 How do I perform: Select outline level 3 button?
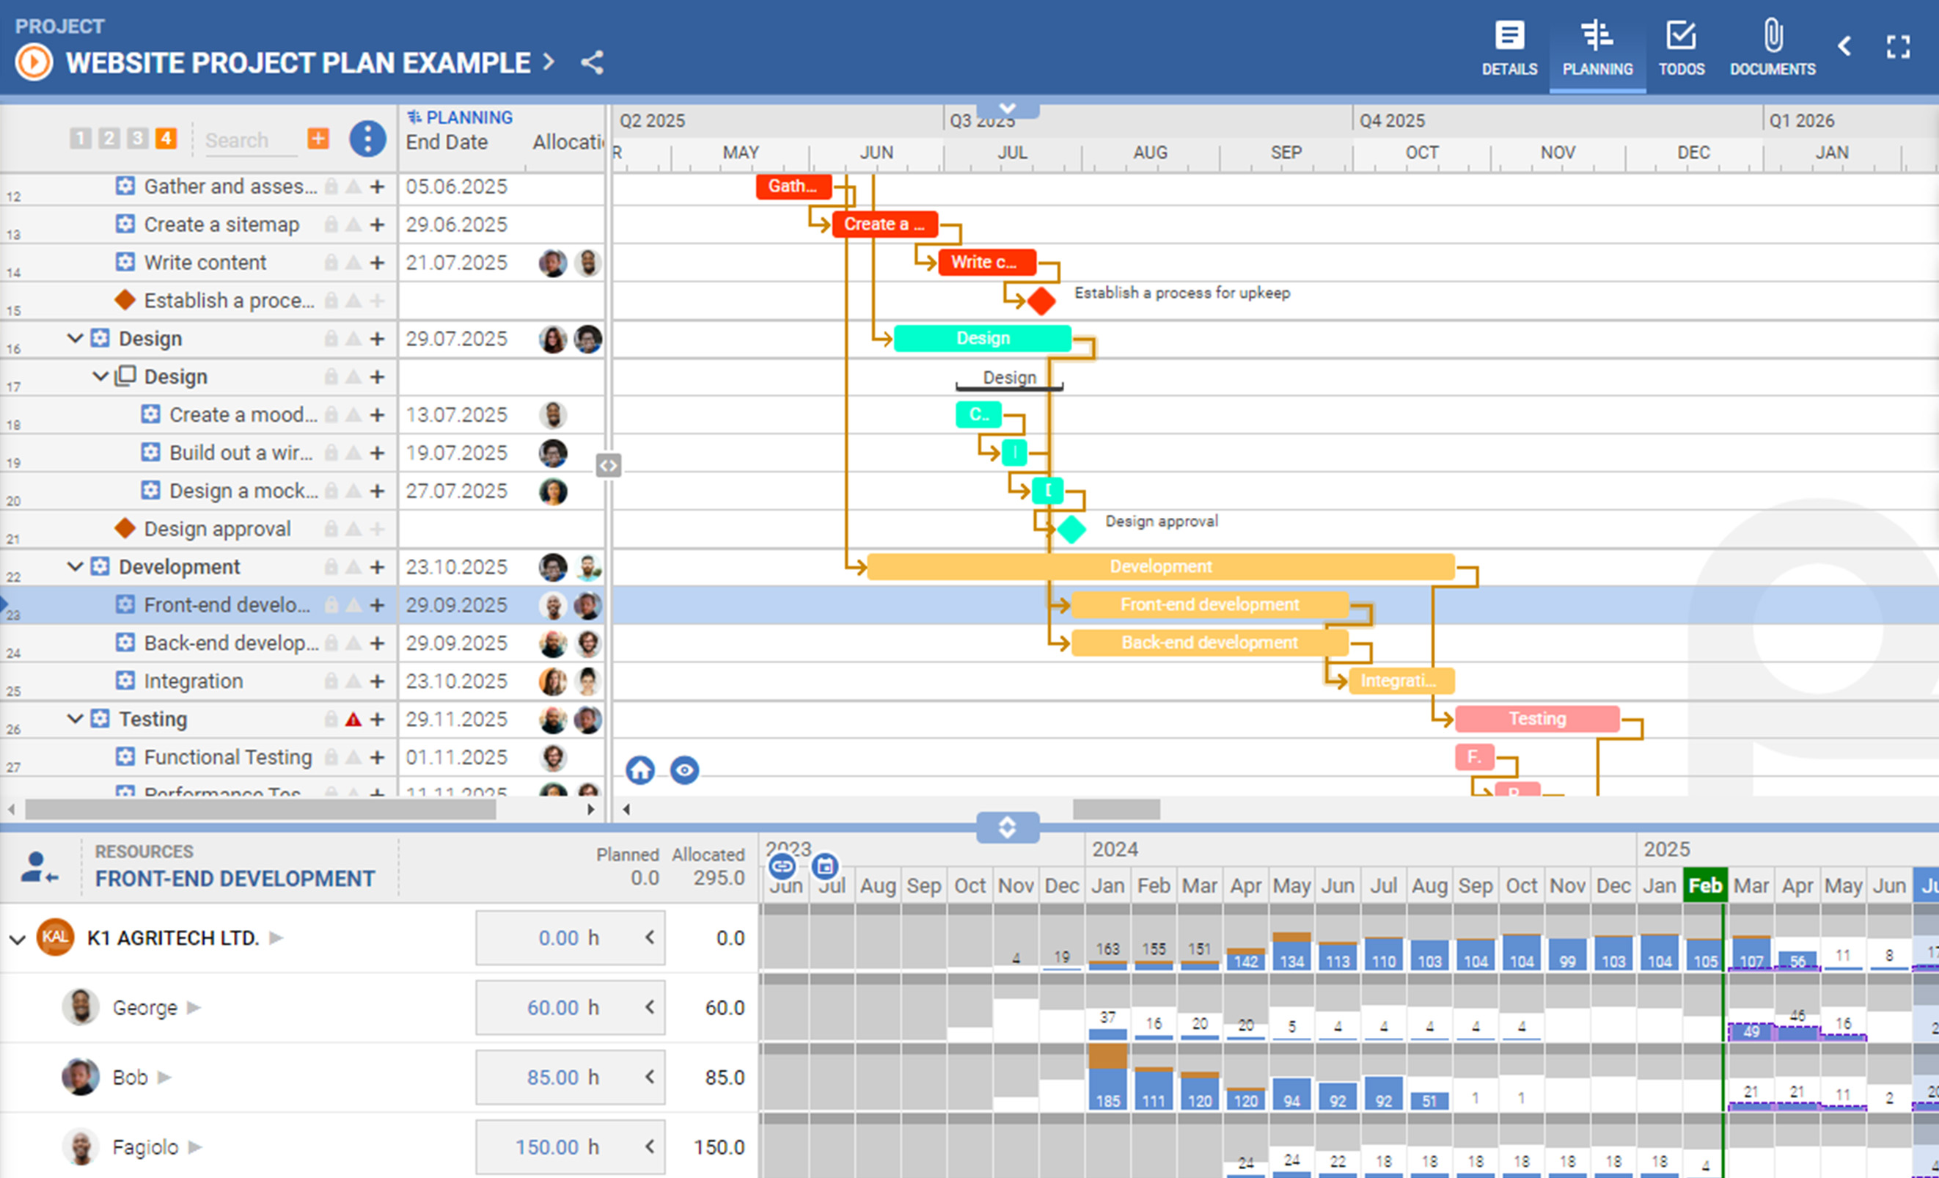(137, 139)
